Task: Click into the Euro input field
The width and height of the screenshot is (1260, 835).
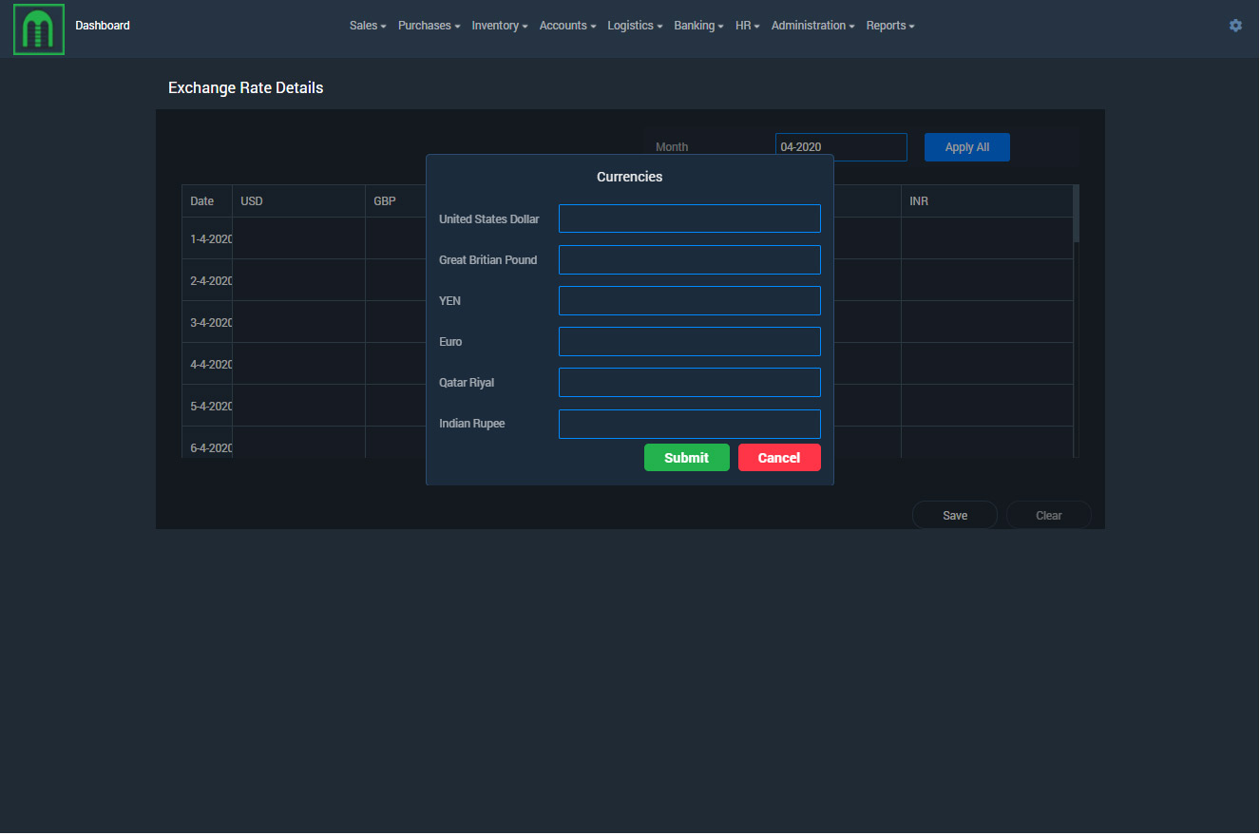Action: [690, 341]
